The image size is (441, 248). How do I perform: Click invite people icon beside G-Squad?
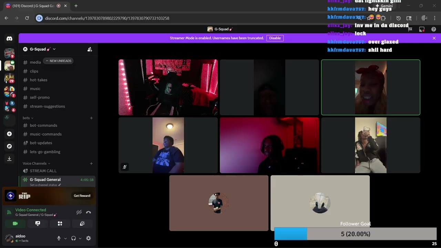click(90, 49)
